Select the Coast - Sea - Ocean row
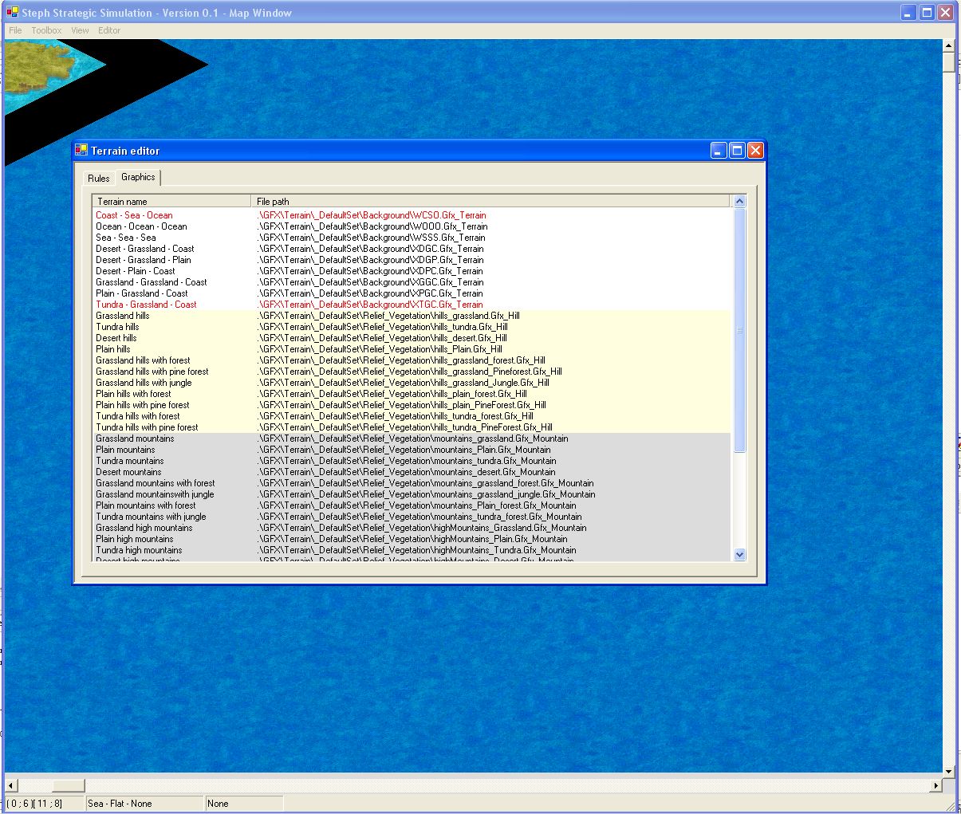The height and width of the screenshot is (814, 961). [134, 215]
